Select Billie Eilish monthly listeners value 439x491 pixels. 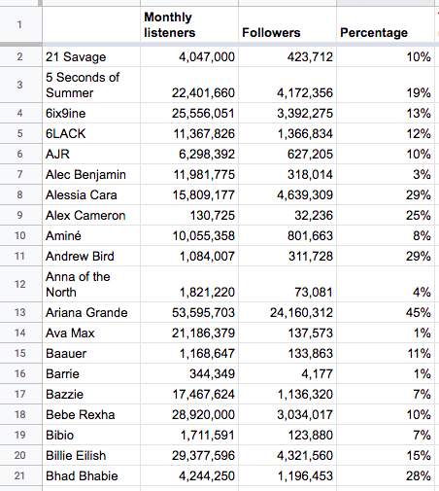click(189, 455)
